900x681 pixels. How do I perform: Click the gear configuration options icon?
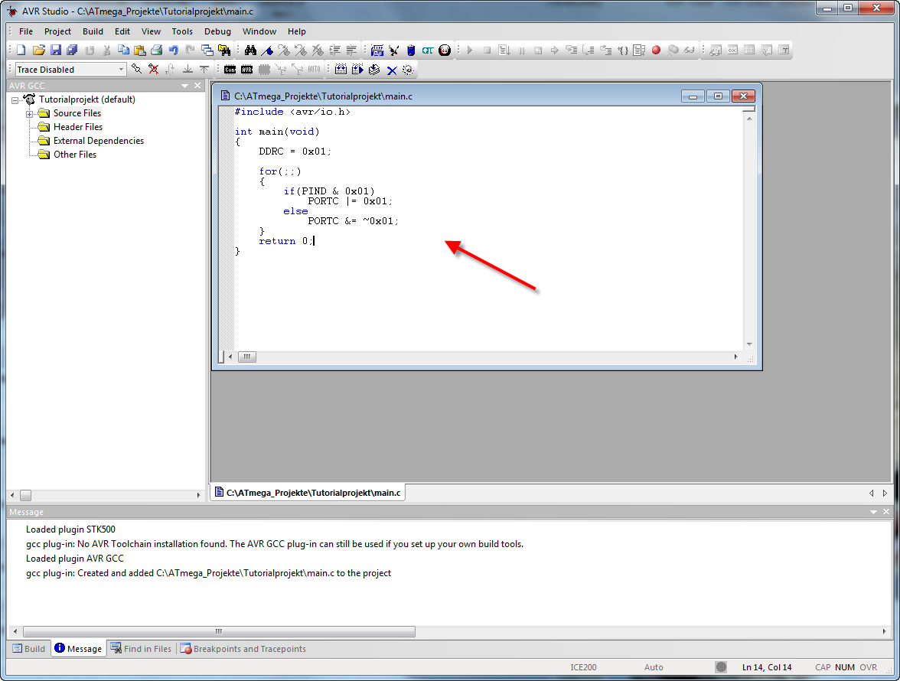tap(408, 70)
